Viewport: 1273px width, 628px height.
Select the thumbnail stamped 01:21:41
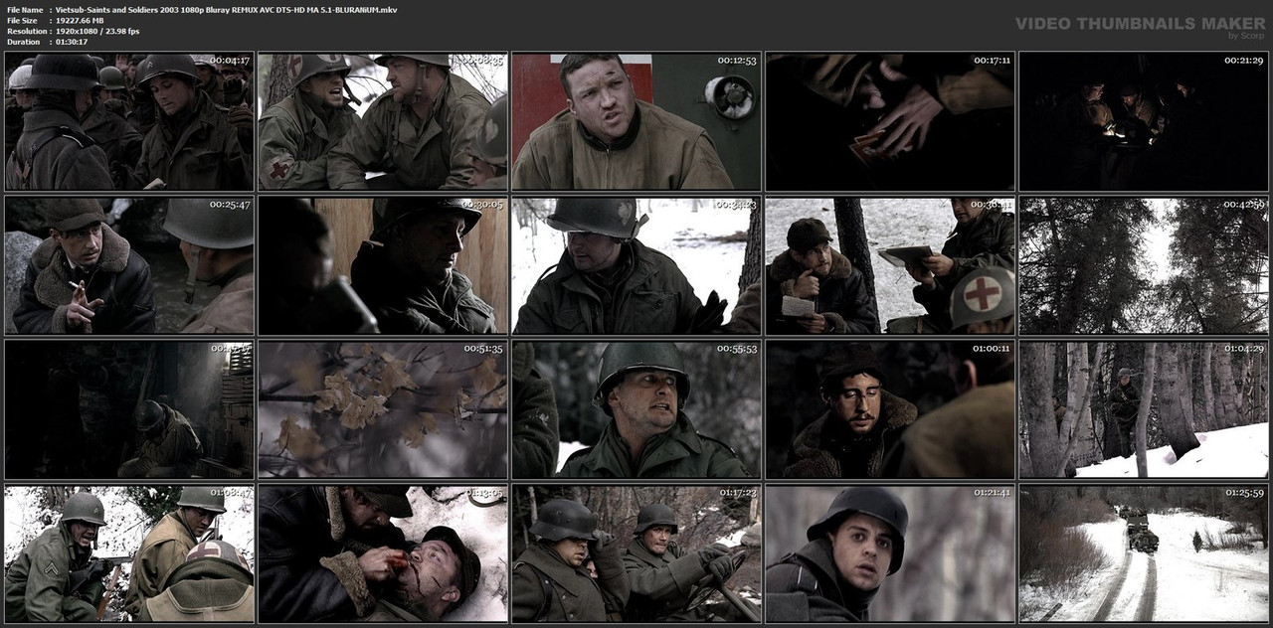[890, 553]
